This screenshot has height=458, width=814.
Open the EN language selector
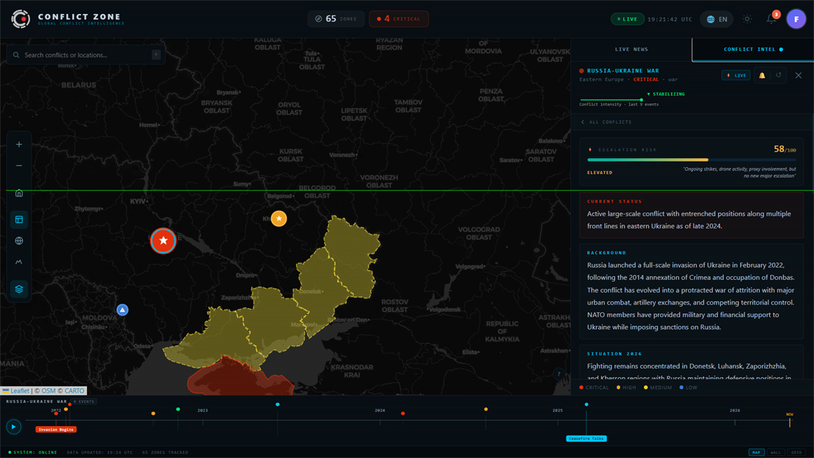[717, 19]
